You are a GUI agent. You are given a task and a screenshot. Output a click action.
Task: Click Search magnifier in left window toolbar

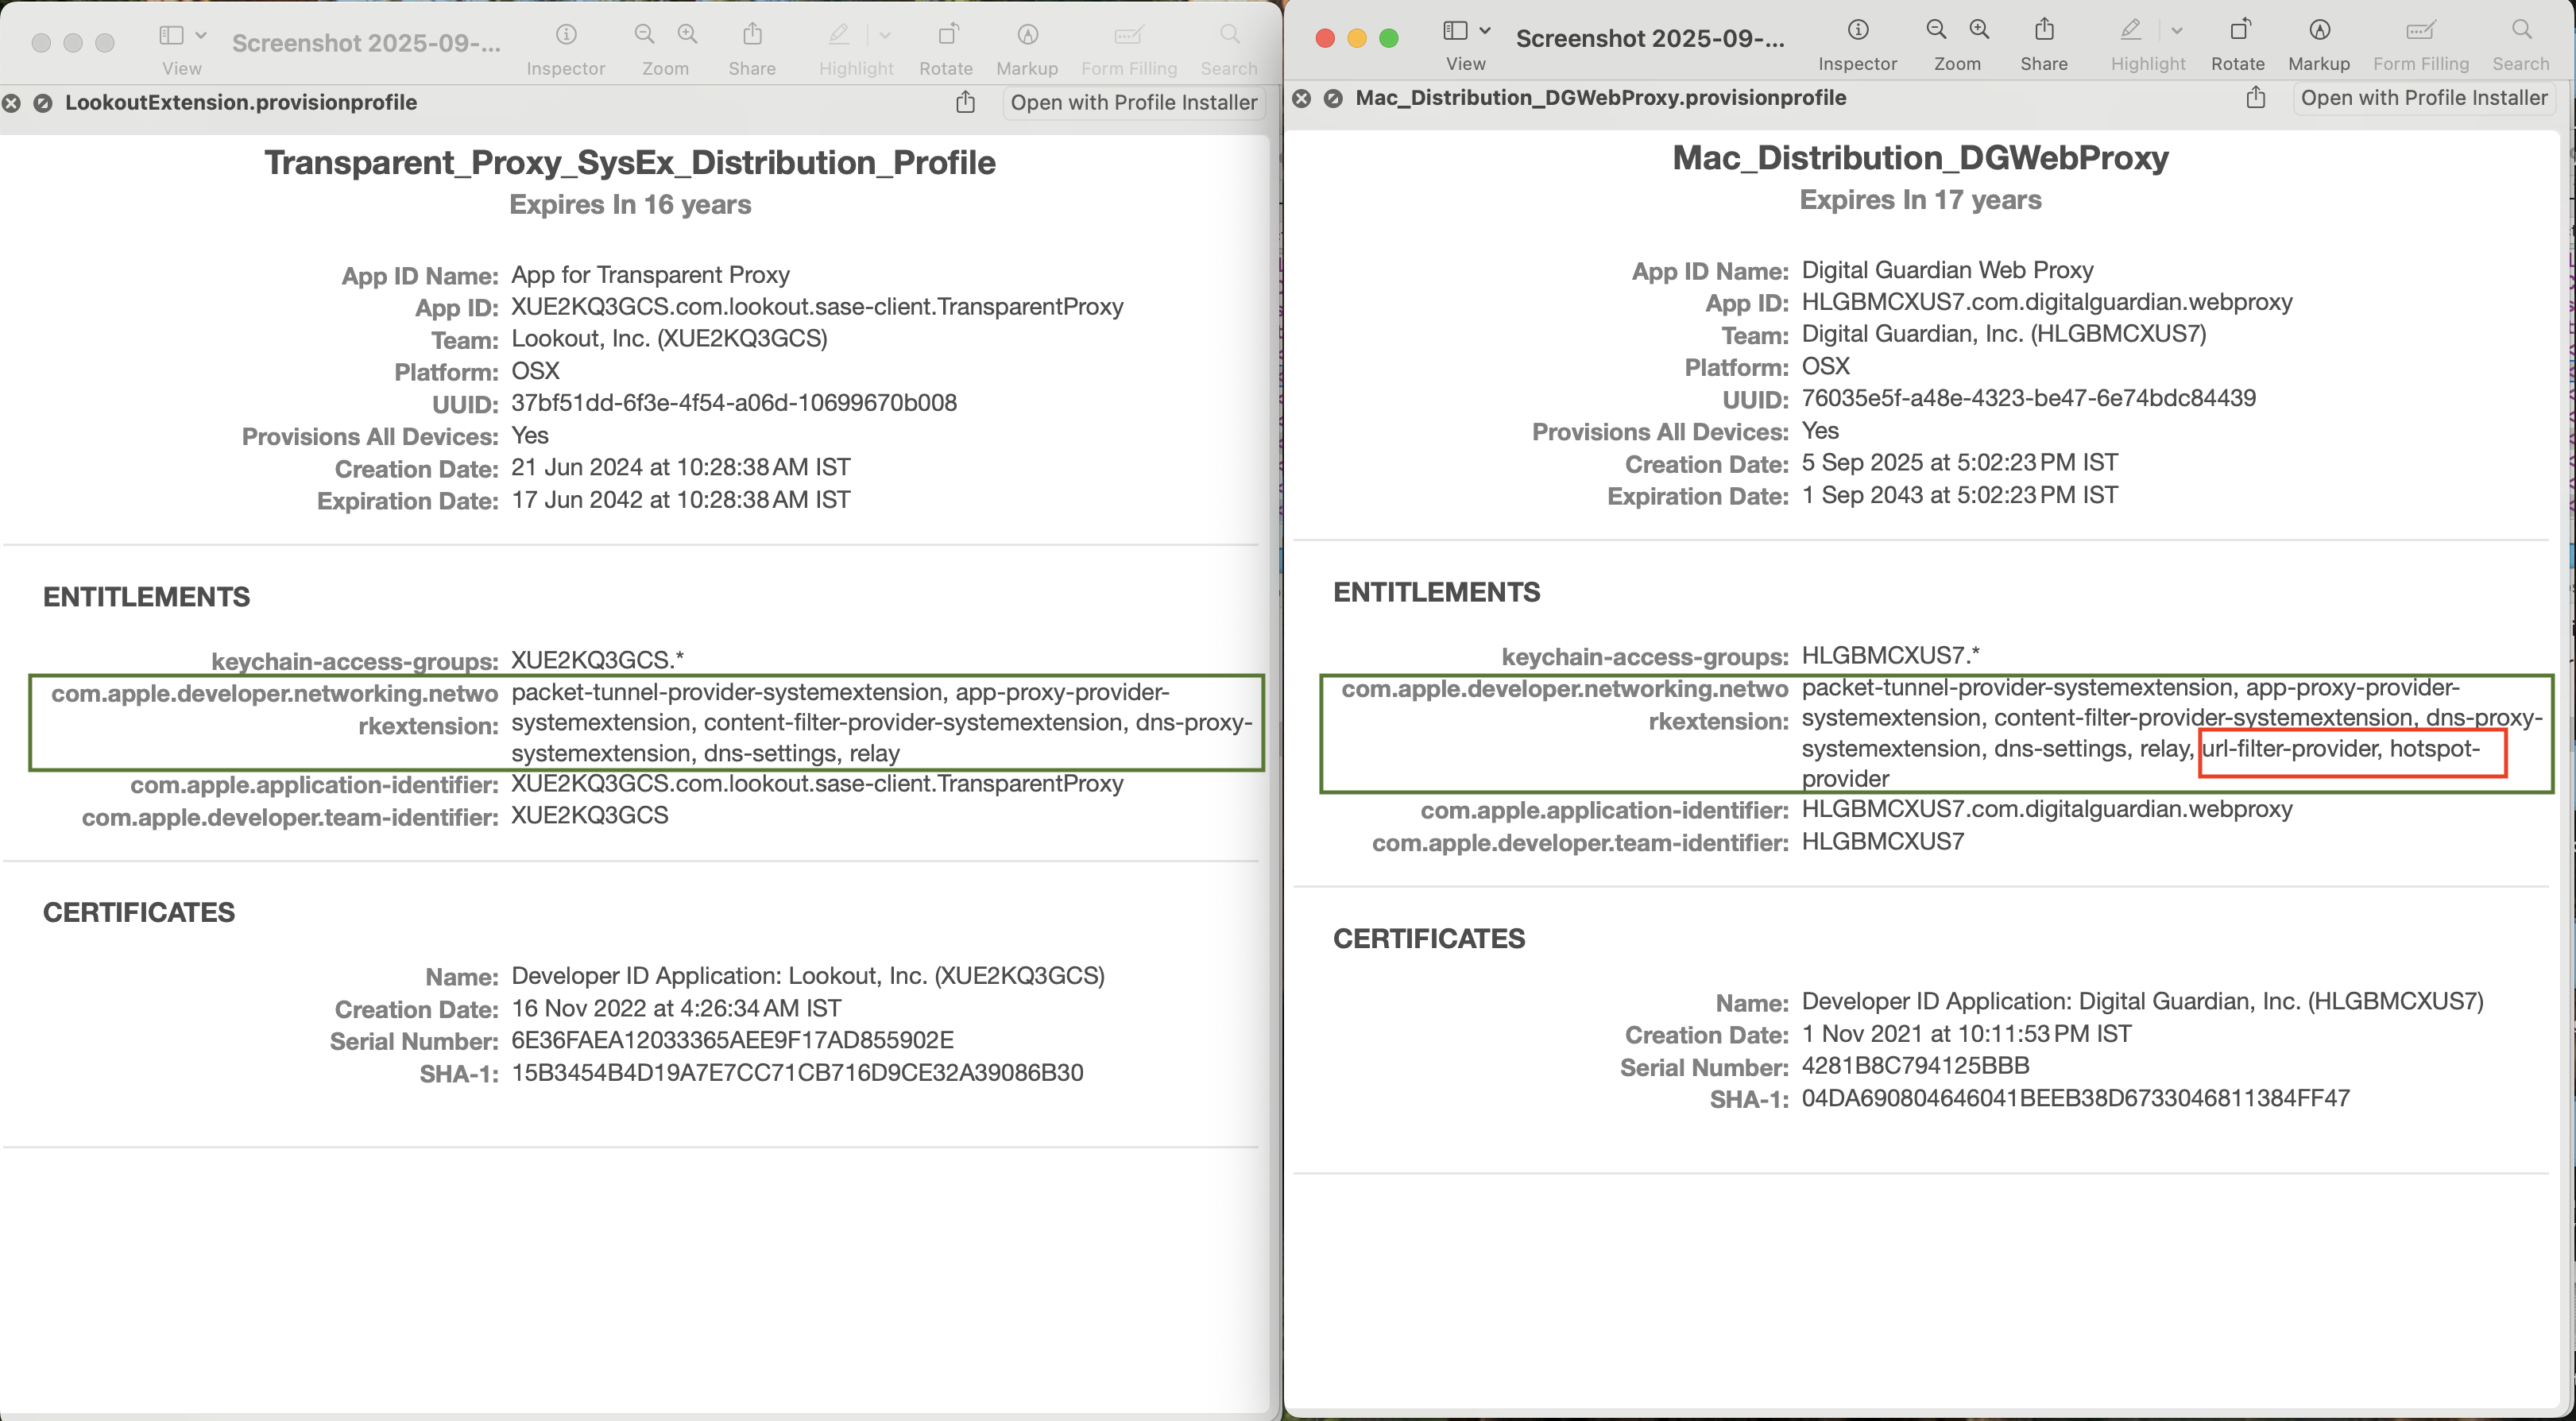tap(1230, 35)
